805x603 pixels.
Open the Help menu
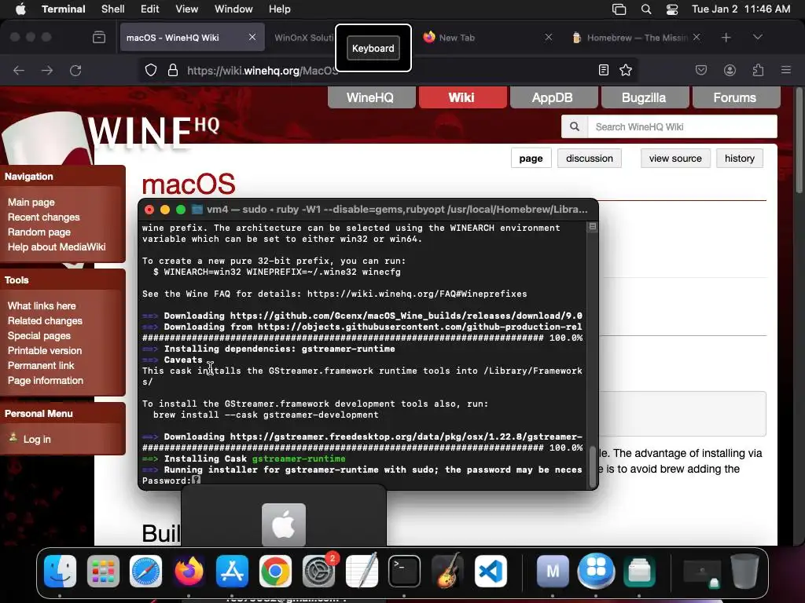coord(280,9)
